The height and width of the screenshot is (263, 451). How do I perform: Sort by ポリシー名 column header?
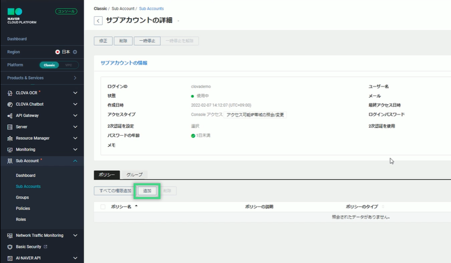point(121,207)
